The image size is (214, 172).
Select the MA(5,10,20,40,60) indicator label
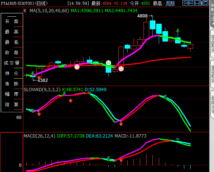click(x=49, y=11)
